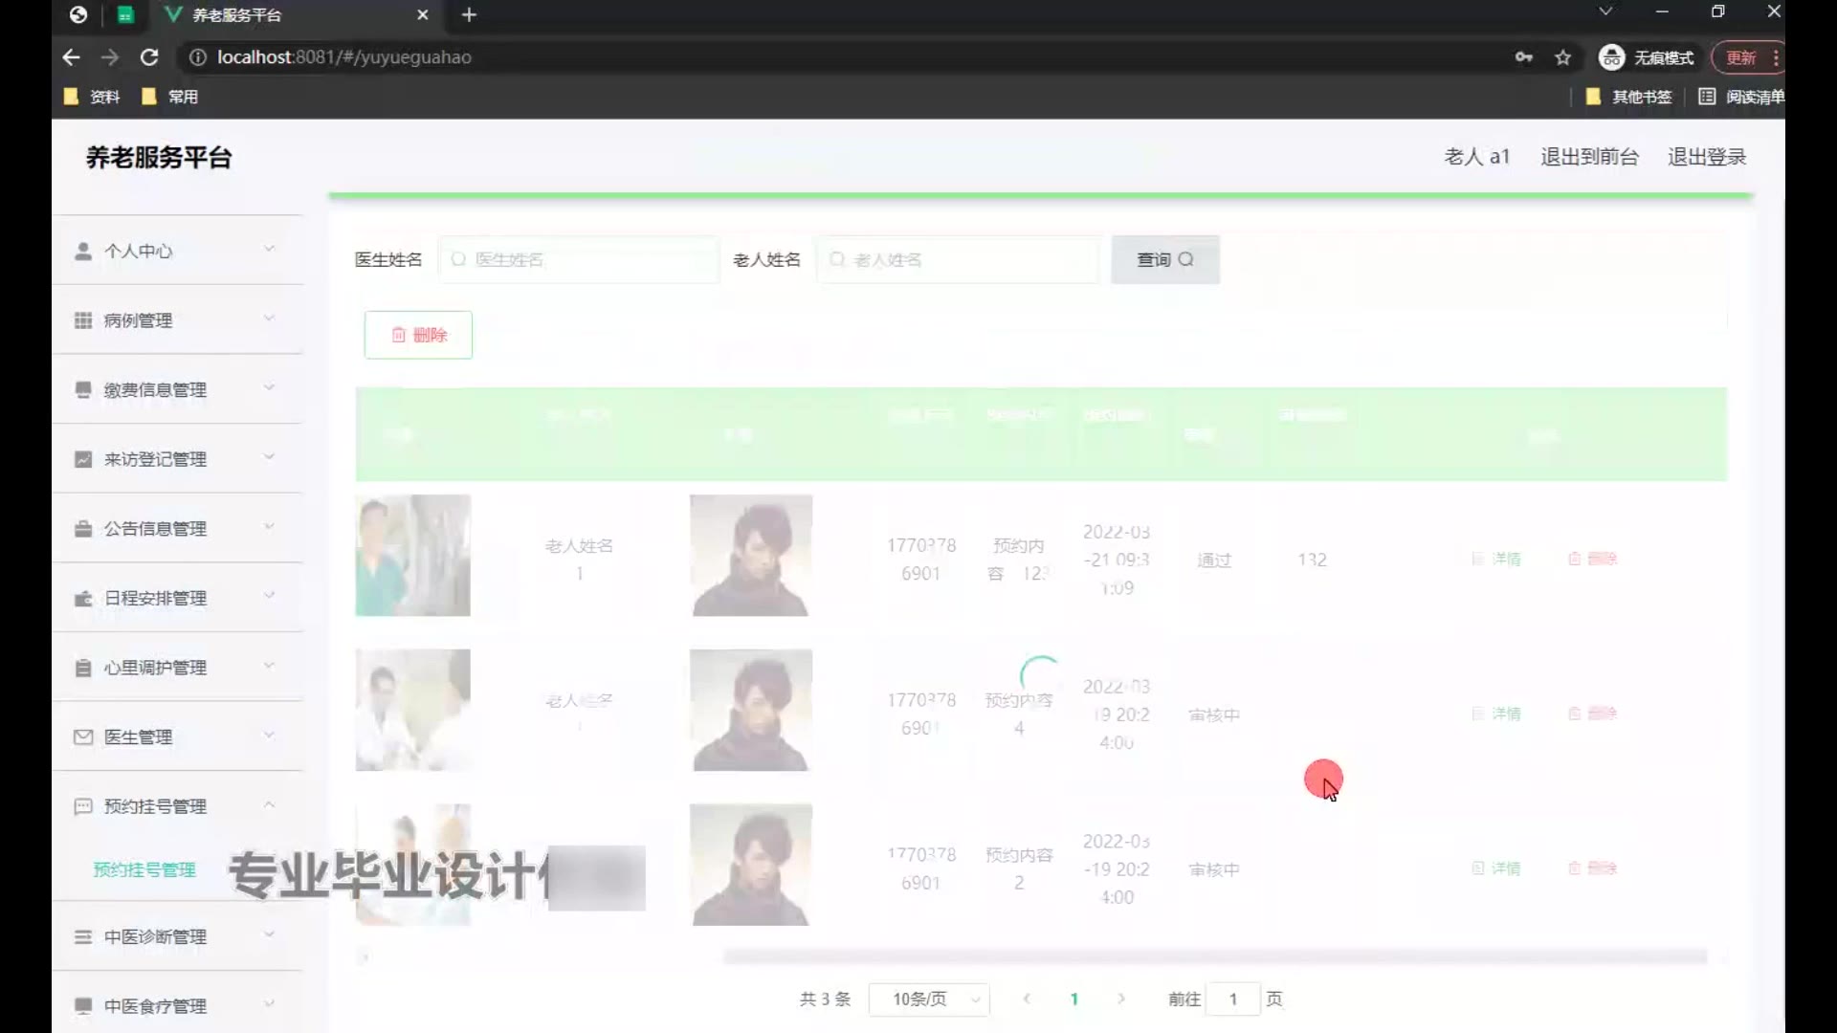1837x1033 pixels.
Task: Collapse the 预约挂号管理 menu chevron
Action: 269,804
